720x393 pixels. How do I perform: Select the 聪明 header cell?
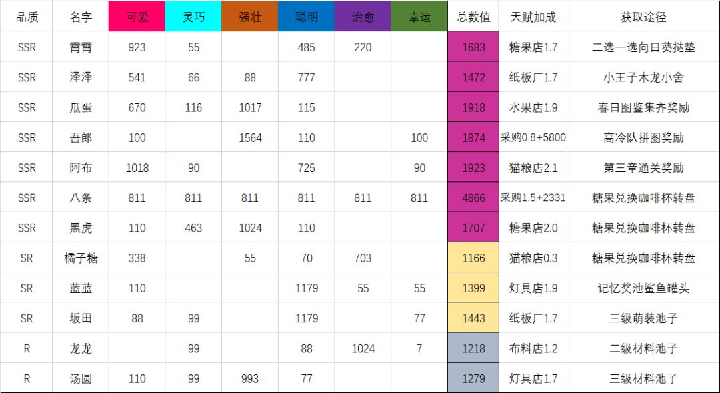[306, 17]
